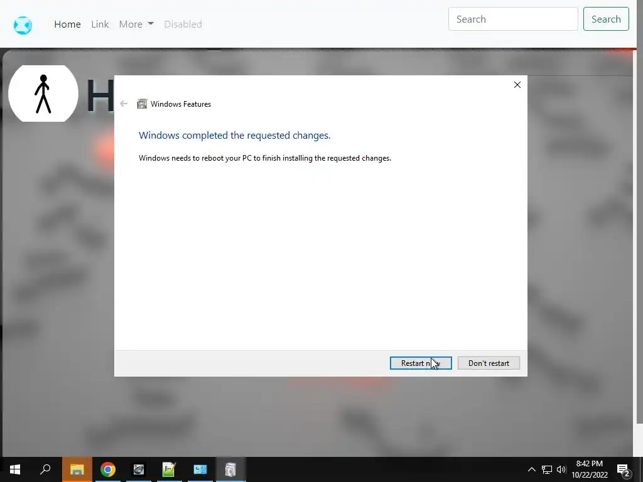Click the blue globe site logo
Image resolution: width=643 pixels, height=482 pixels.
pyautogui.click(x=23, y=25)
